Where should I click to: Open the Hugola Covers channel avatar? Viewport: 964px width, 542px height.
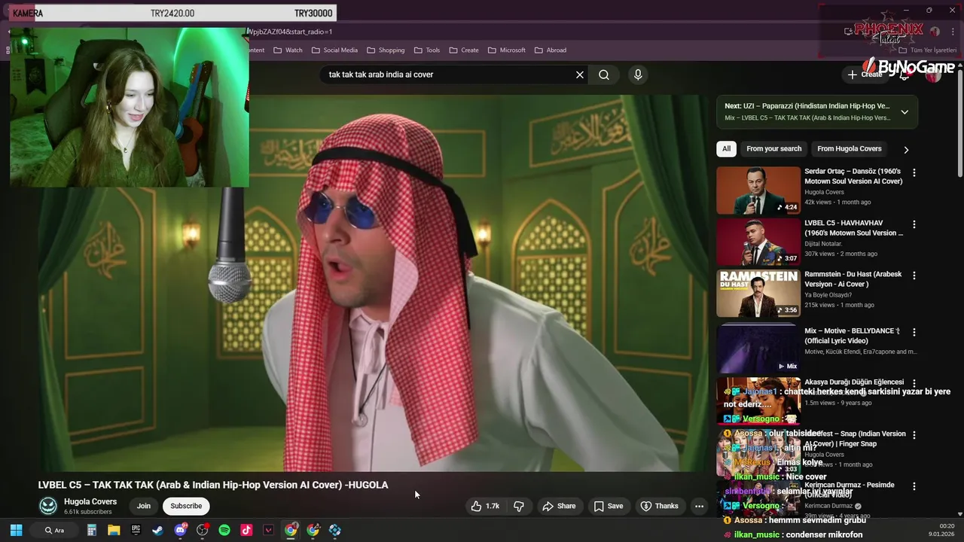pyautogui.click(x=48, y=506)
